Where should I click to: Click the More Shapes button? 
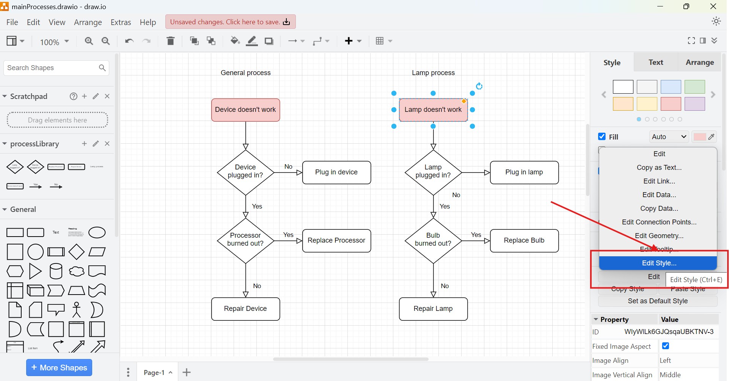pyautogui.click(x=59, y=367)
